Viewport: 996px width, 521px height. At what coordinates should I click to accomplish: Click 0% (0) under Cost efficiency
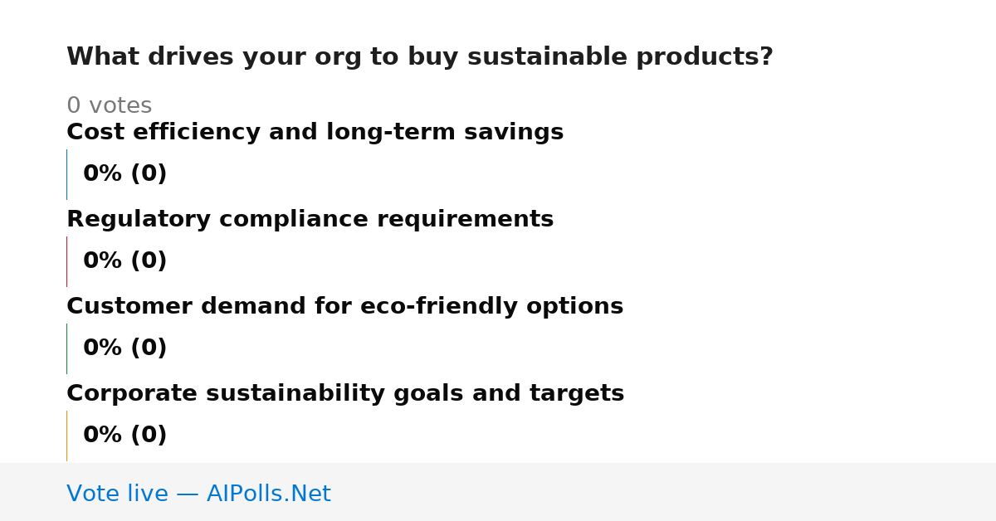[x=124, y=174]
